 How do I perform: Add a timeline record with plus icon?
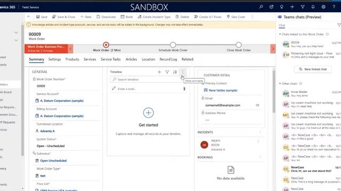pos(159,72)
